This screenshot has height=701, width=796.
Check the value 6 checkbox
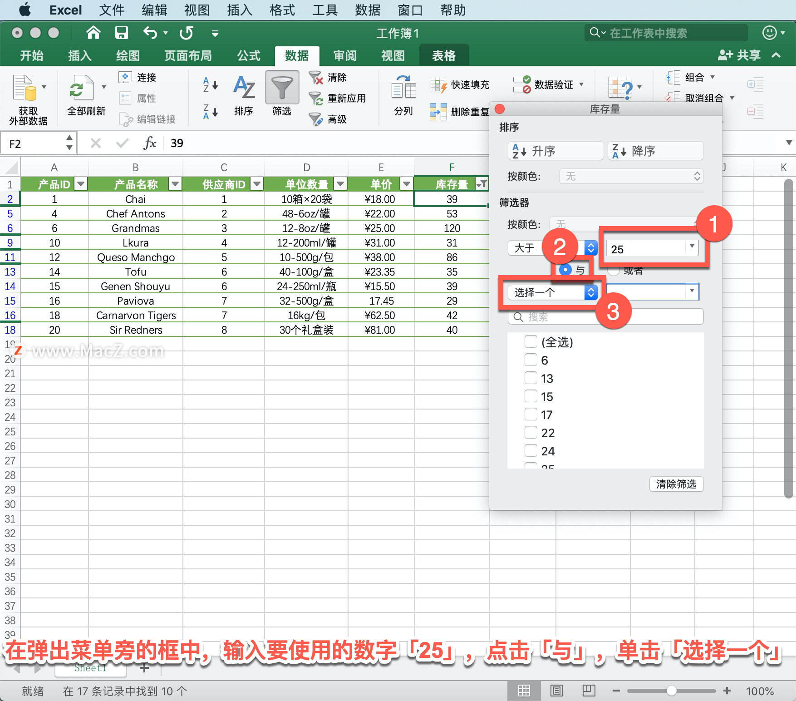[x=531, y=360]
